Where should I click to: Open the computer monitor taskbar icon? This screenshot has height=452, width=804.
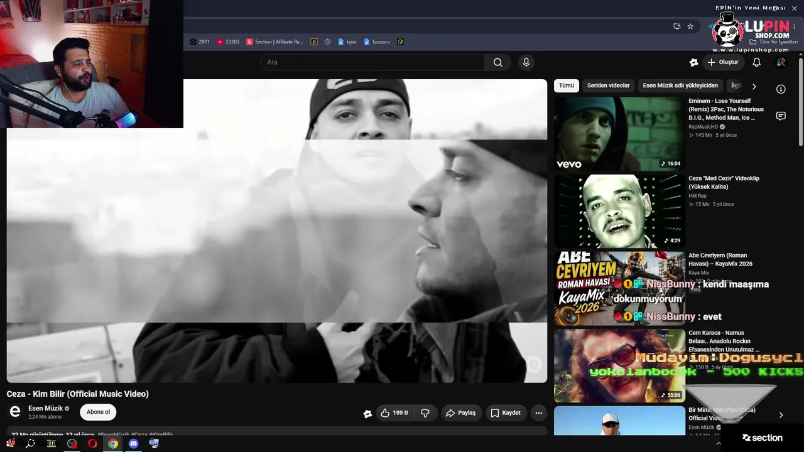154,443
